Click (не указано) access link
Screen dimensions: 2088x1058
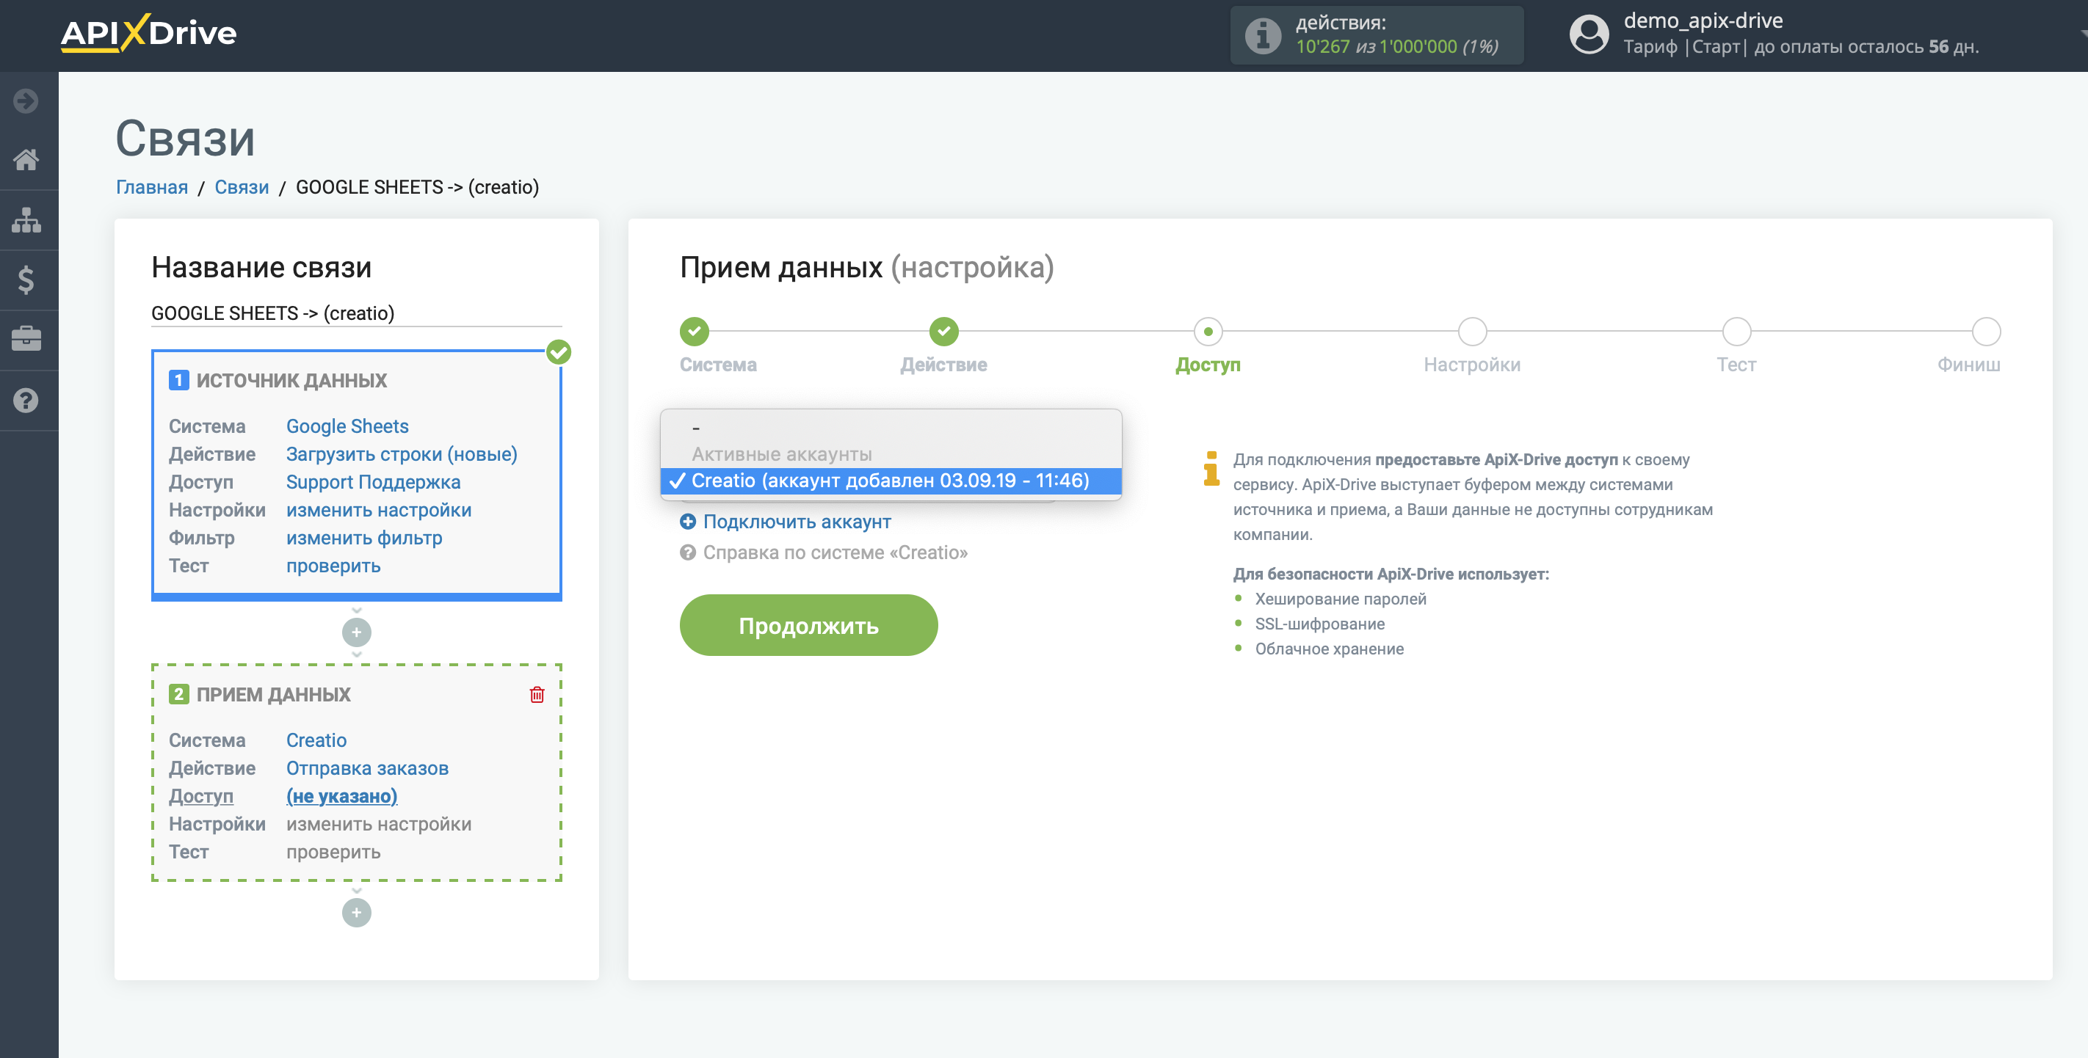pyautogui.click(x=341, y=796)
